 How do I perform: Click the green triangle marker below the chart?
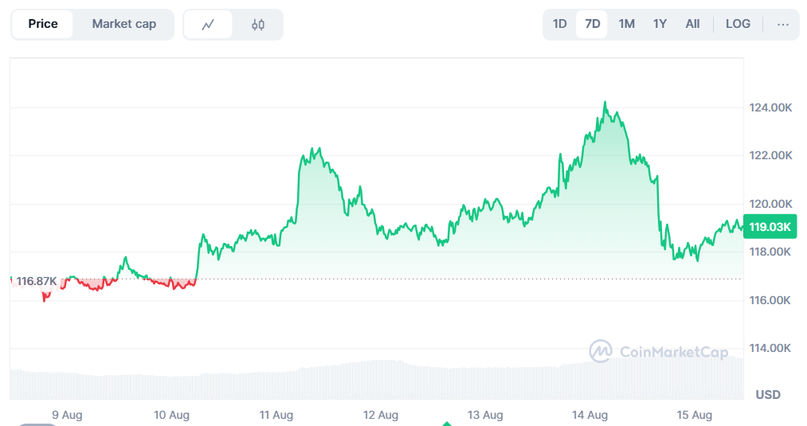[x=447, y=424]
